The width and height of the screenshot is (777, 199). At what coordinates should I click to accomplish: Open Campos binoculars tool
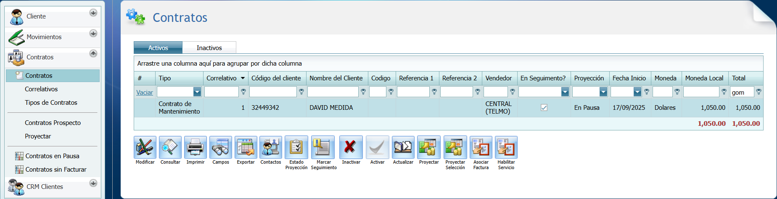tap(221, 147)
